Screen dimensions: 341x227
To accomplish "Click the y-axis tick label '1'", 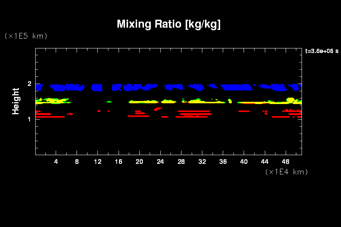I will pyautogui.click(x=29, y=119).
